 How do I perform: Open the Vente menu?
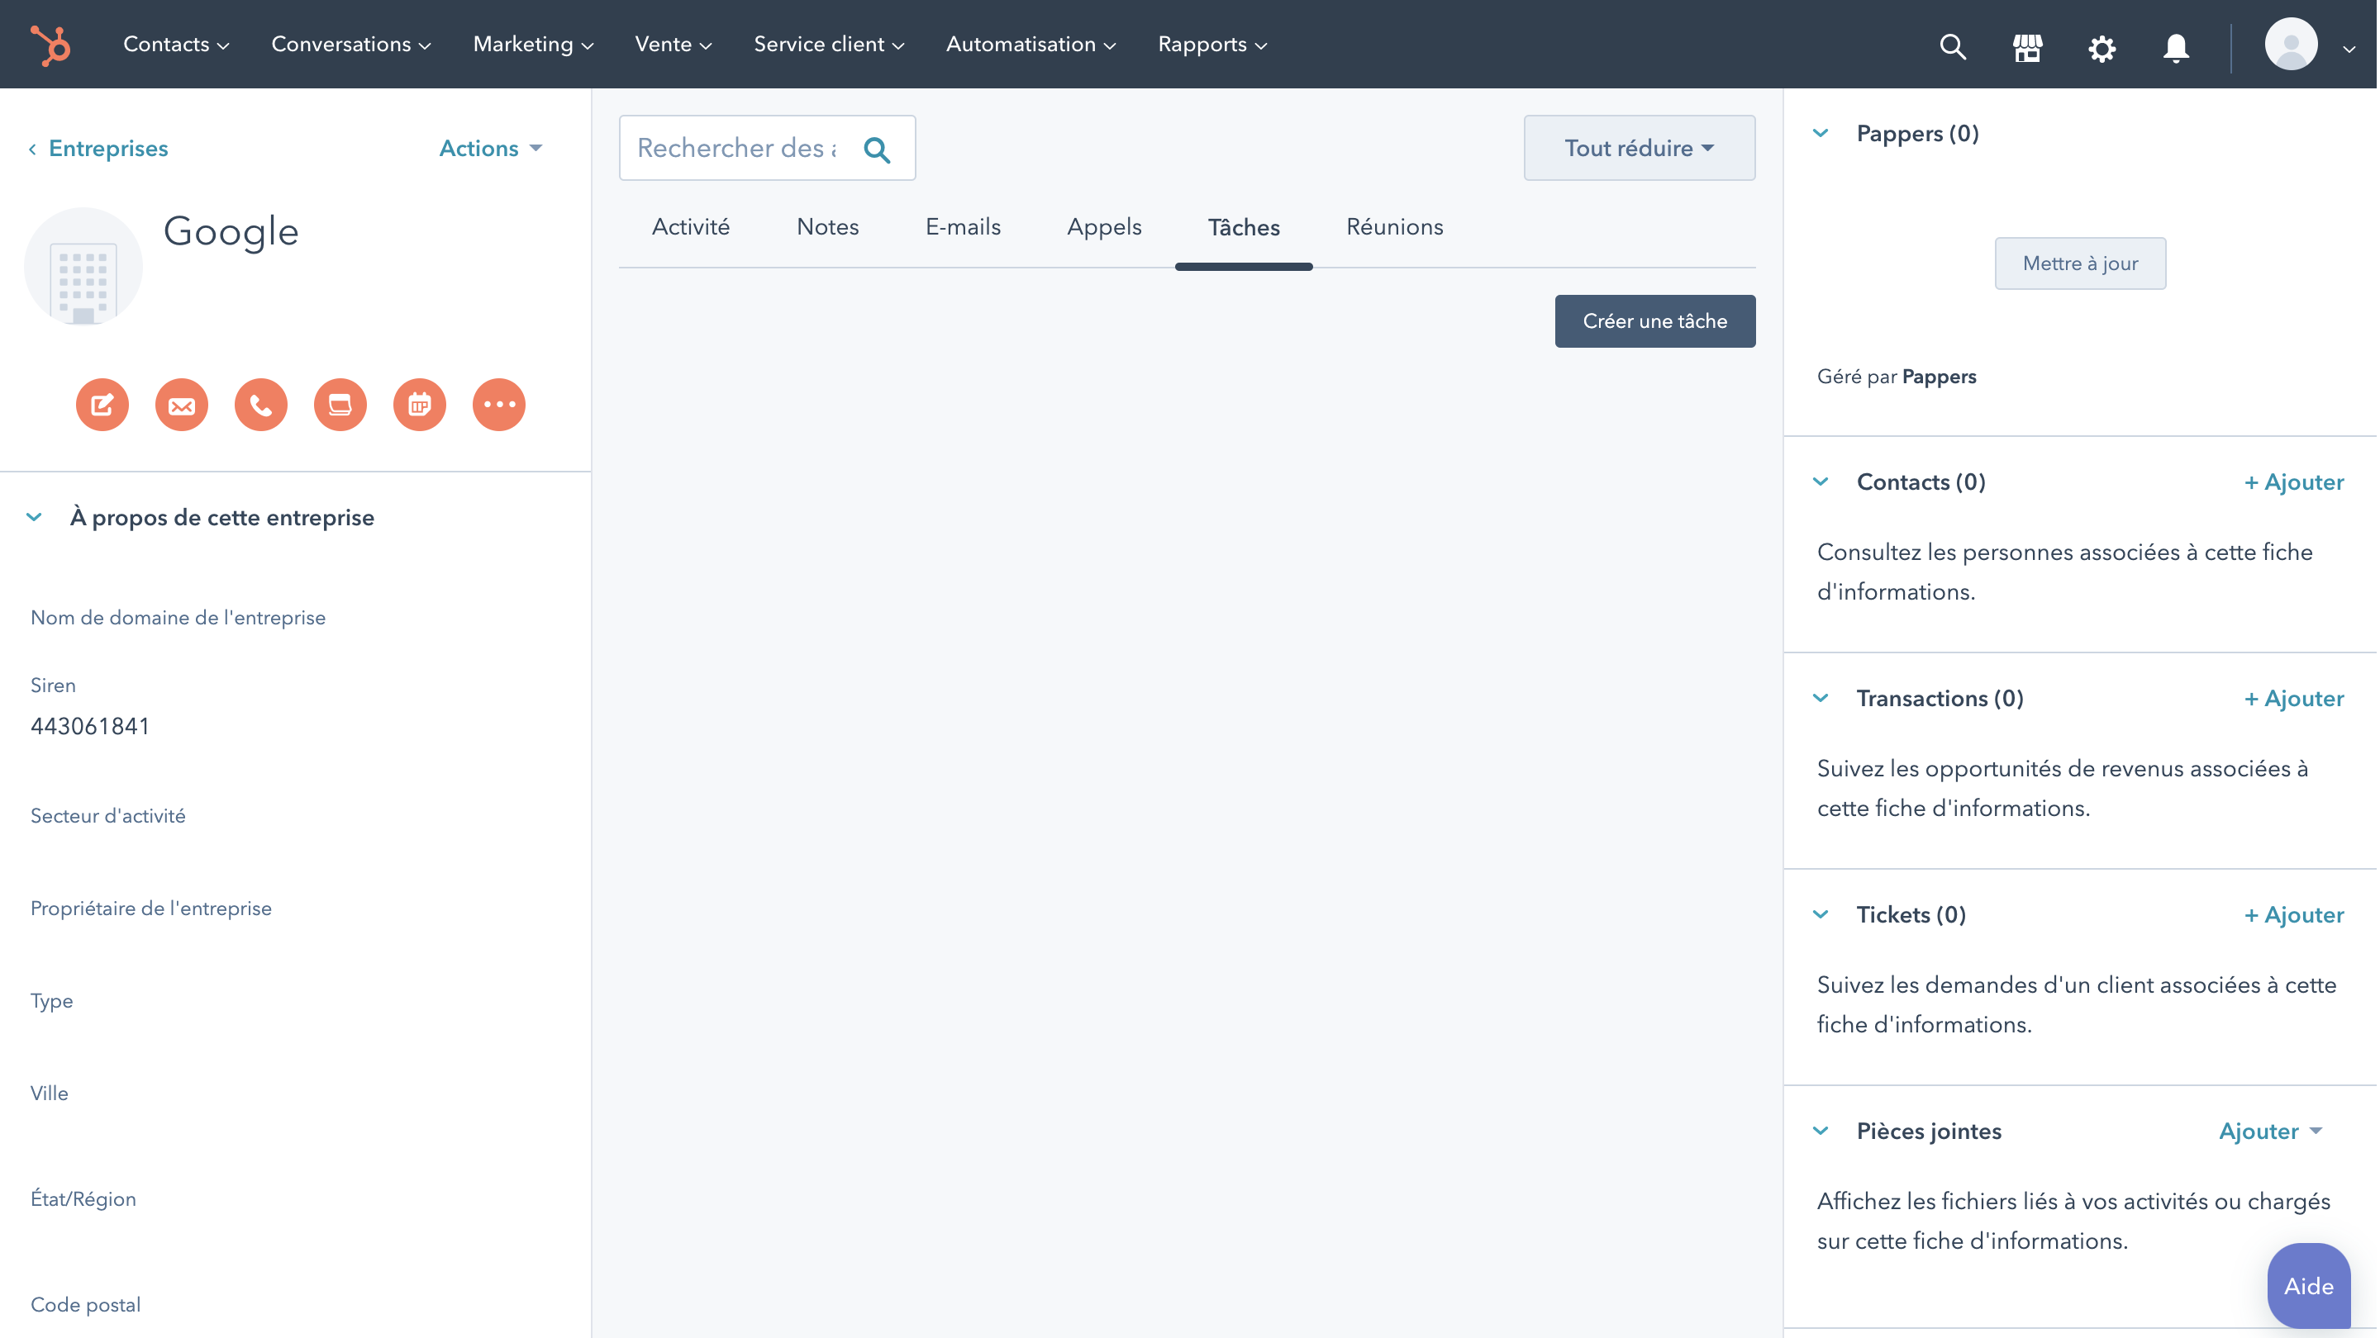tap(673, 45)
